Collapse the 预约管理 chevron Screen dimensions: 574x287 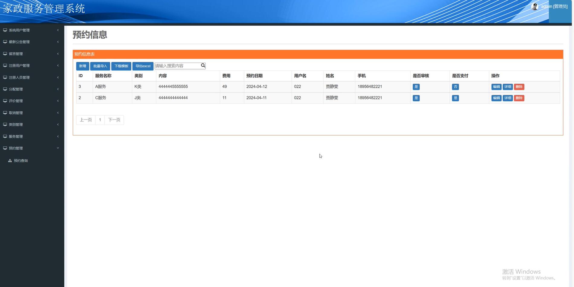58,148
